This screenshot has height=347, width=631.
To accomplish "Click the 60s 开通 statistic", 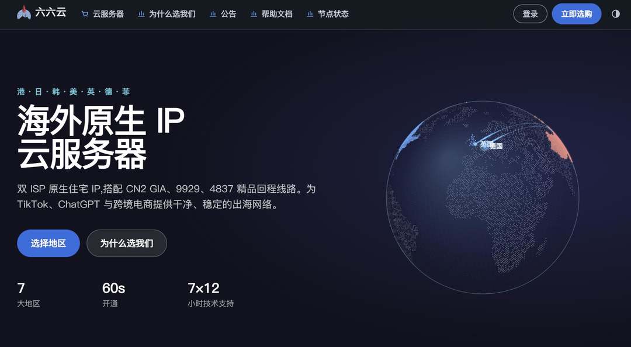I will [113, 294].
